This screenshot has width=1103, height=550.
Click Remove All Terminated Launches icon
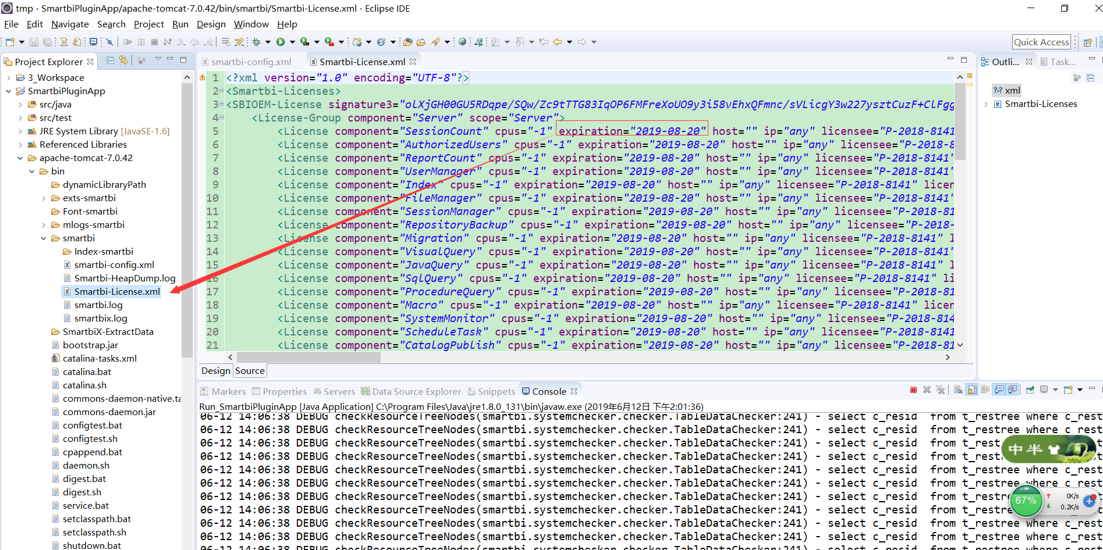tap(940, 390)
